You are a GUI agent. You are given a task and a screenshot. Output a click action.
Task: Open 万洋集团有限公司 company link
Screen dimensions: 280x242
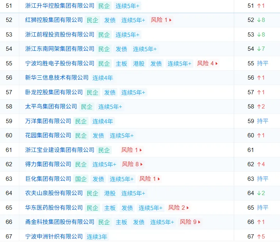[48, 121]
